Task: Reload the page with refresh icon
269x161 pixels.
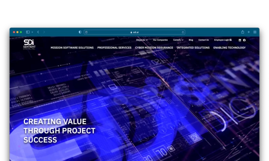Action: click(183, 32)
